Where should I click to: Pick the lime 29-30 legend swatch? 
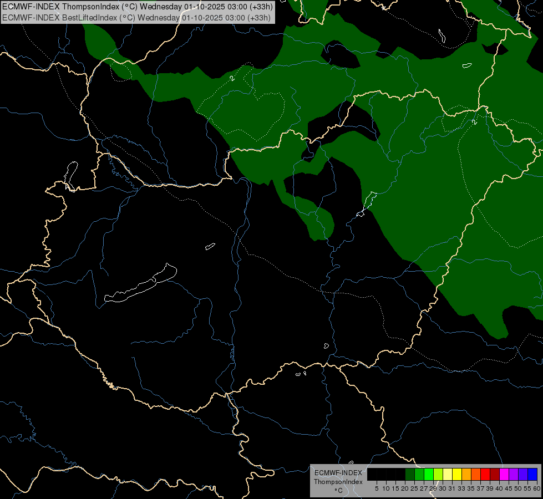(x=438, y=474)
